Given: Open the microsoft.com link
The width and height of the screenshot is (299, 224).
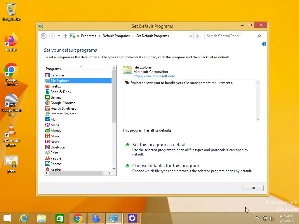Looking at the screenshot, I should [x=154, y=76].
